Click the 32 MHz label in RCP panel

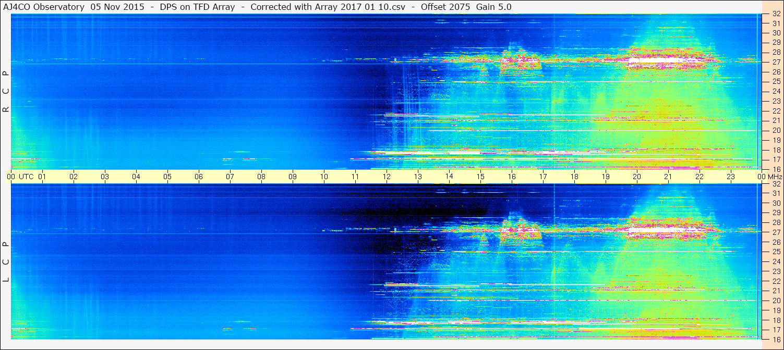776,13
